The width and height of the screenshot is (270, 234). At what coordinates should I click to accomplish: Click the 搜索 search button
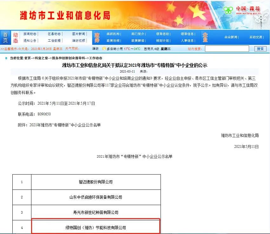pyautogui.click(x=260, y=48)
